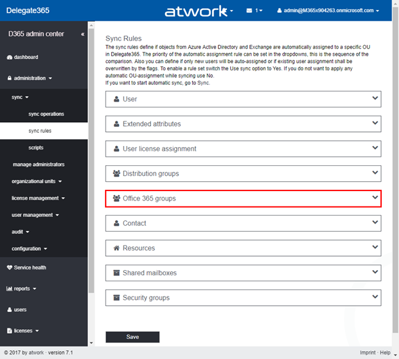The image size is (399, 359).
Task: Open the sync operations menu item
Action: coord(46,114)
